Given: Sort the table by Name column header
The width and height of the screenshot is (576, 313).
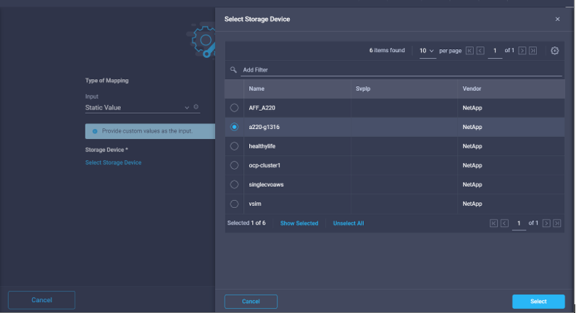Looking at the screenshot, I should 257,89.
